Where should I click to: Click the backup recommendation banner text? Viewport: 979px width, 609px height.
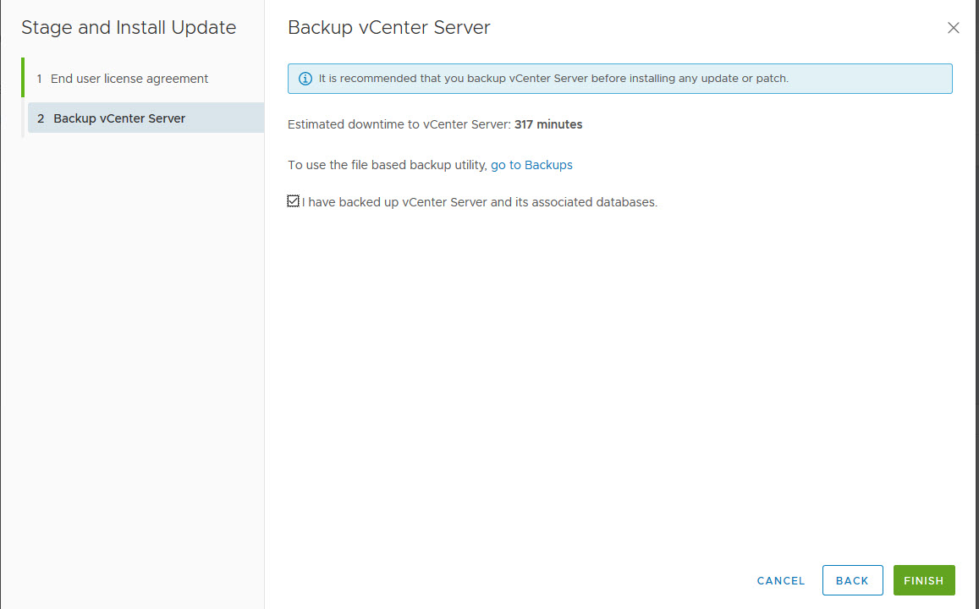pyautogui.click(x=553, y=79)
